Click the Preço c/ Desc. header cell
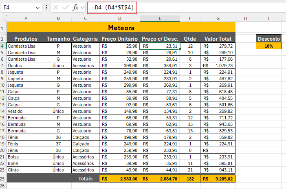The width and height of the screenshot is (286, 189). [160, 39]
